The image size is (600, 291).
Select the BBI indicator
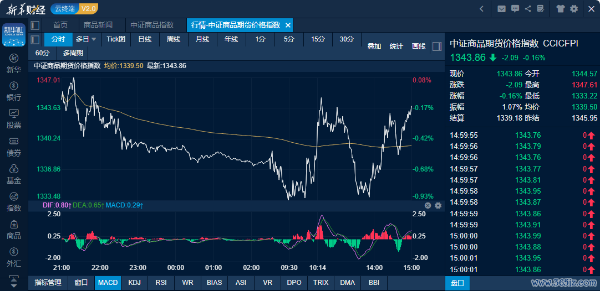tap(374, 283)
